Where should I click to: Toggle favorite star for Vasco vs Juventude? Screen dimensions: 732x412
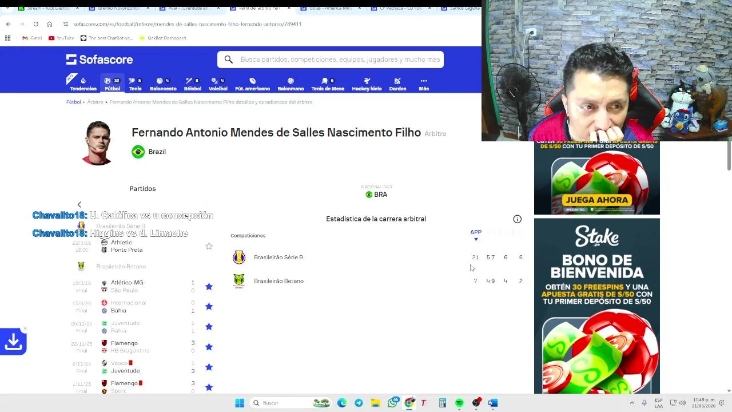(209, 367)
